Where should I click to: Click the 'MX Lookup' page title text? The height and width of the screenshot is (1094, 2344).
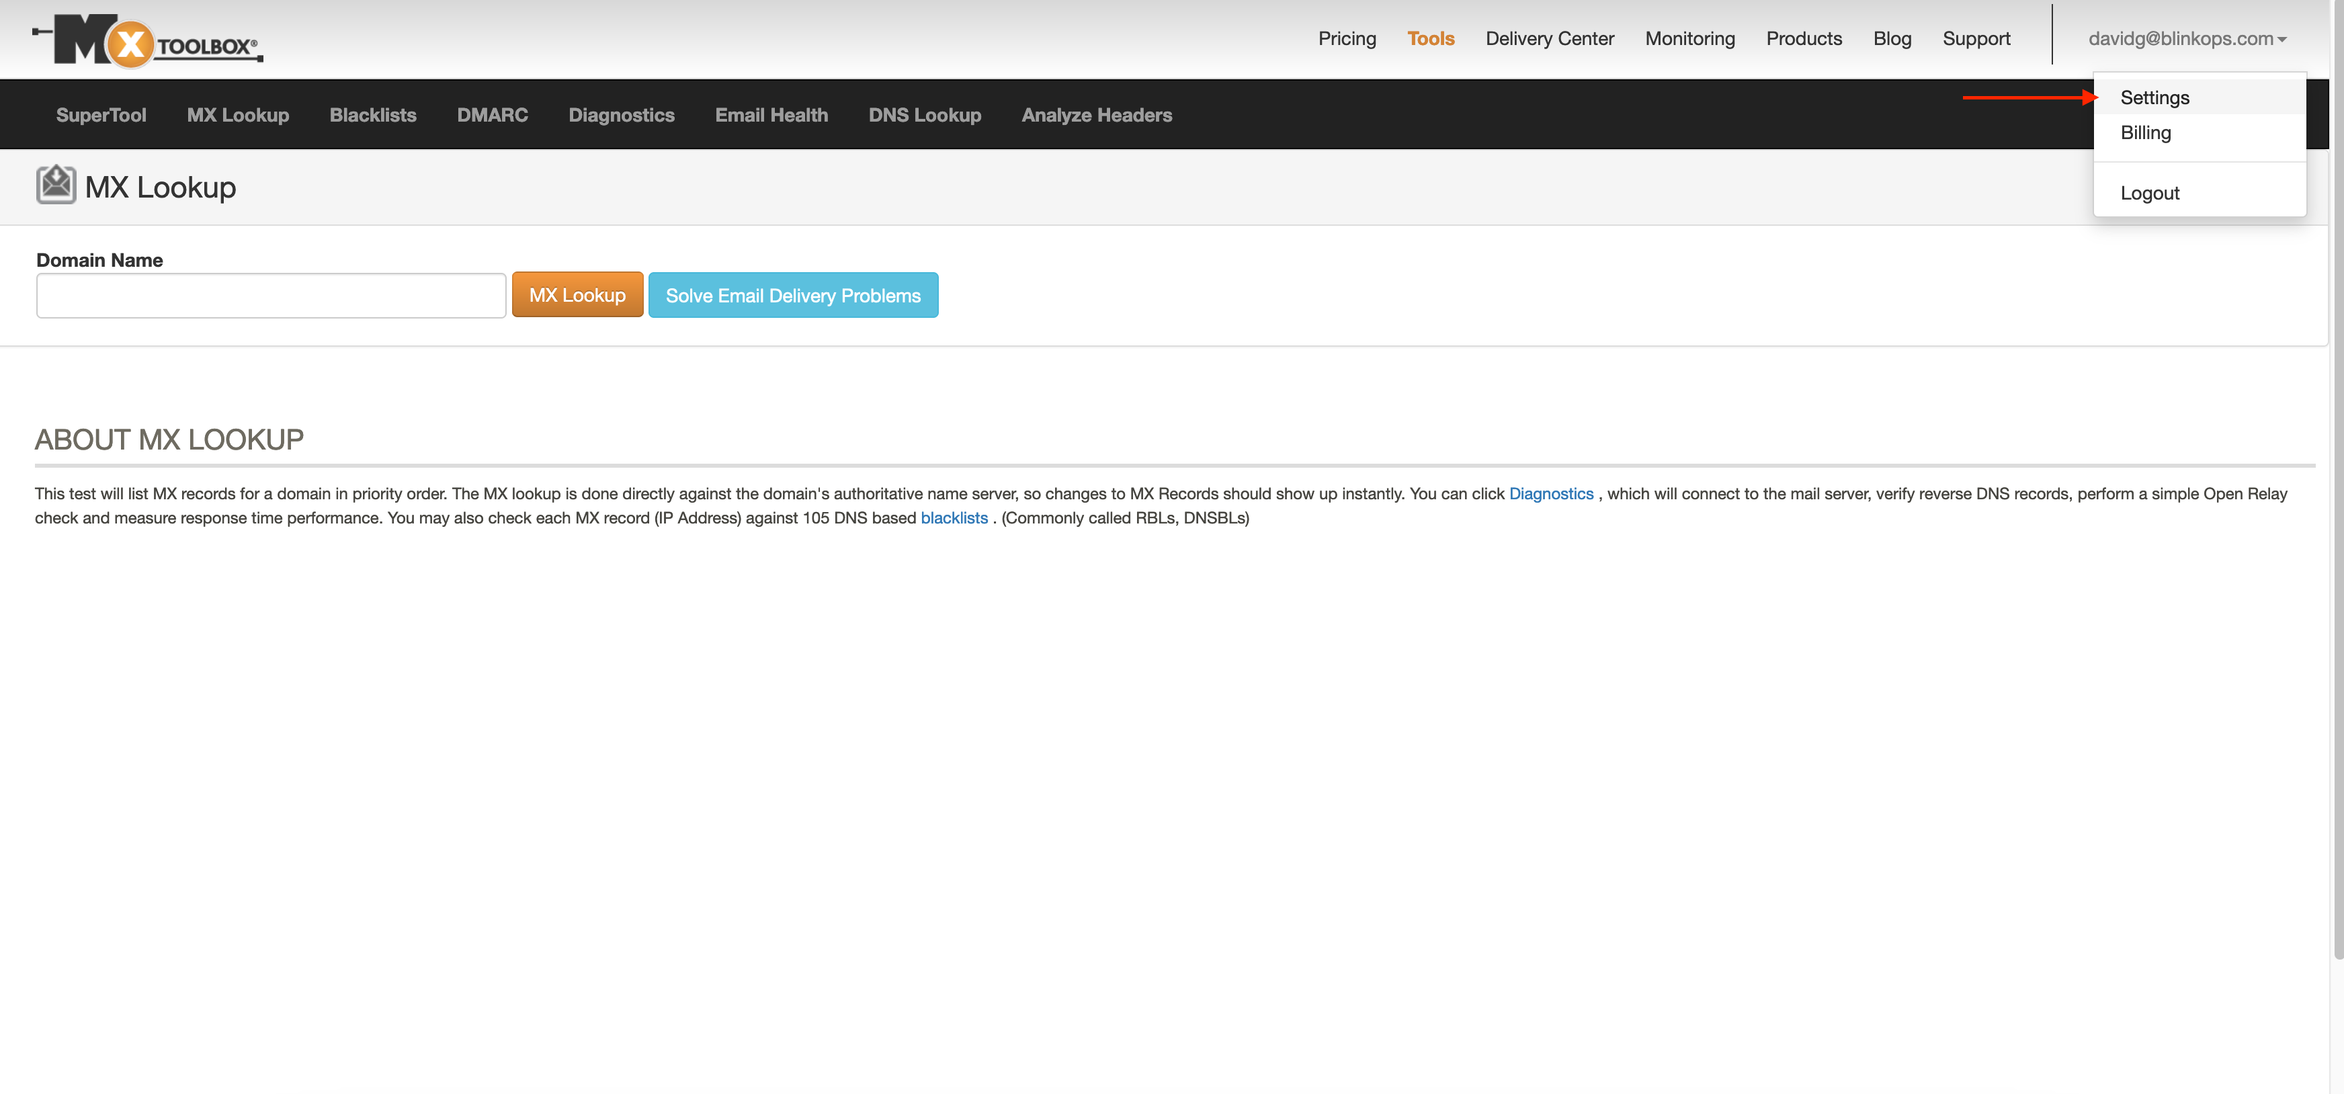[160, 187]
